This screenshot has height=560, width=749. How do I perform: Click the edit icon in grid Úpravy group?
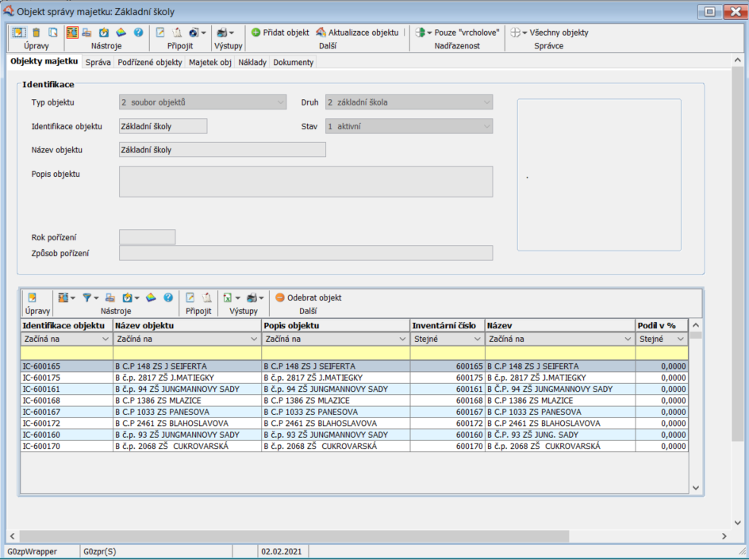33,297
